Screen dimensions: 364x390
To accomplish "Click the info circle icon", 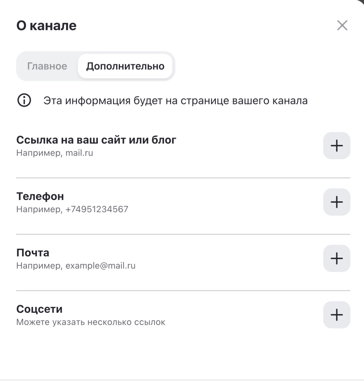I will coord(24,101).
